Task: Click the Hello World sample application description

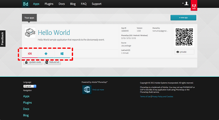Action: (71, 40)
